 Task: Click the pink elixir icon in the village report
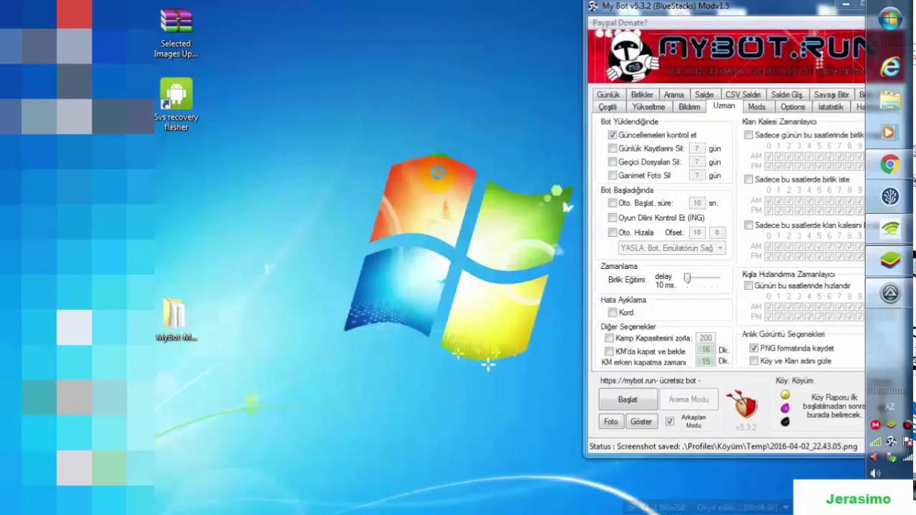click(x=785, y=408)
